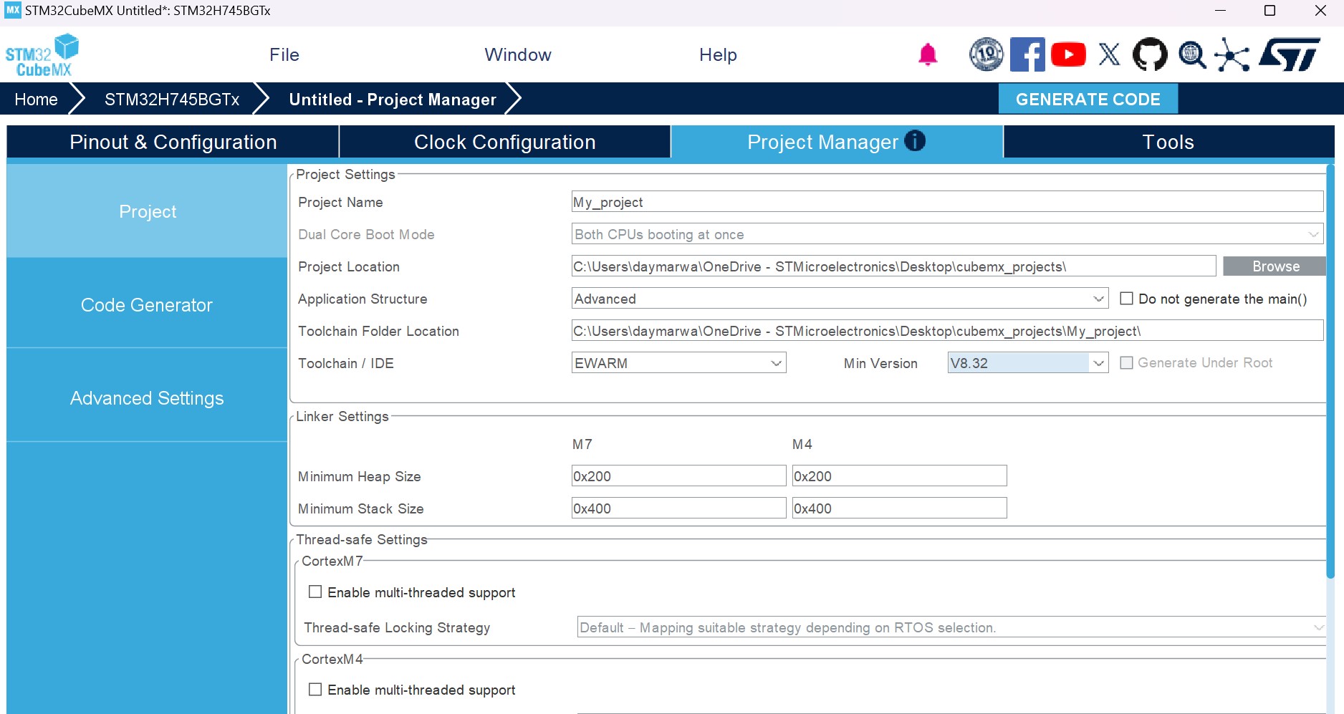Click the globe search magnifier icon
The width and height of the screenshot is (1344, 714).
pos(1192,55)
